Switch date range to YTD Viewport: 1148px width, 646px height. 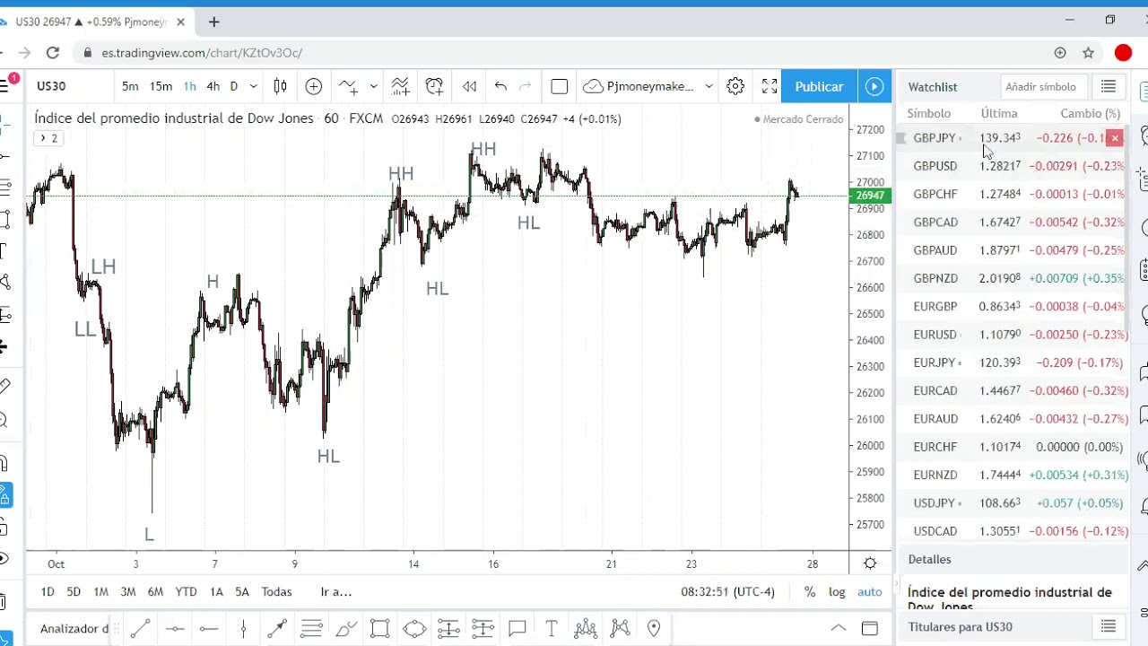(186, 592)
